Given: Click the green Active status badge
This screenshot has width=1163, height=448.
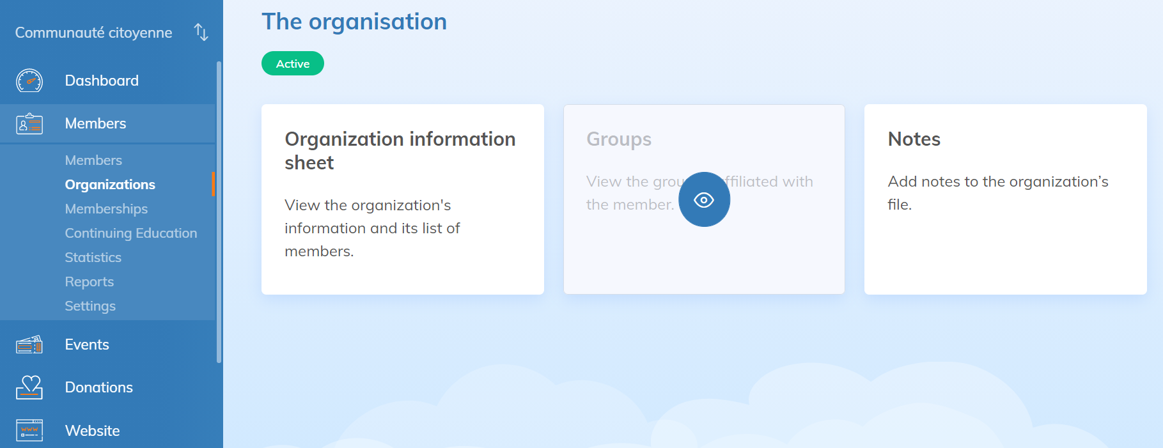Looking at the screenshot, I should tap(293, 64).
